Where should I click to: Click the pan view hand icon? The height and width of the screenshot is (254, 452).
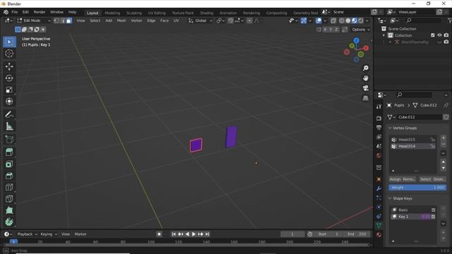pos(366,78)
